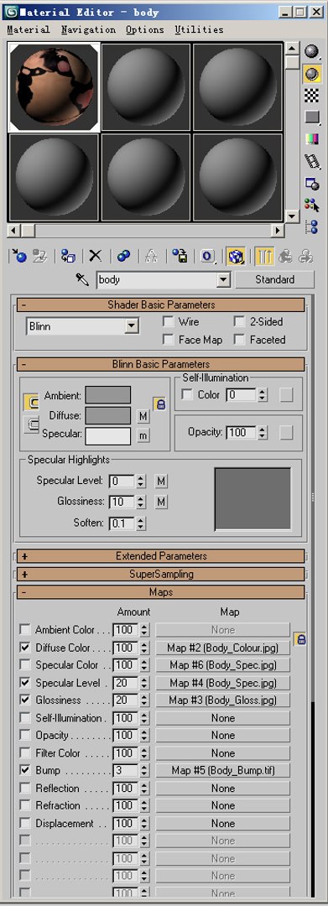Toggle the Show End Result icon
Viewport: 328px width, 906px height.
[x=264, y=257]
